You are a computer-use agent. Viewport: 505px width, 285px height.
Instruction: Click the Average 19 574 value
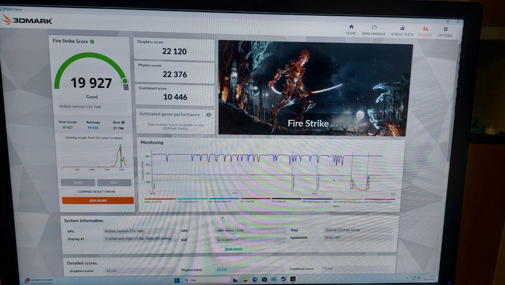[x=93, y=128]
